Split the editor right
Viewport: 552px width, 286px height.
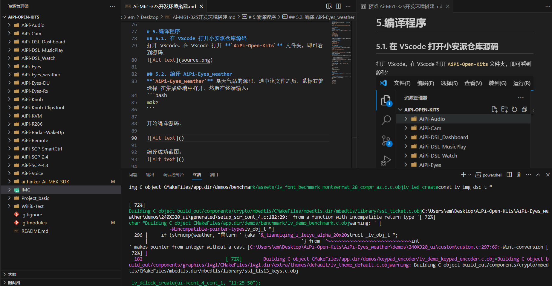[338, 6]
